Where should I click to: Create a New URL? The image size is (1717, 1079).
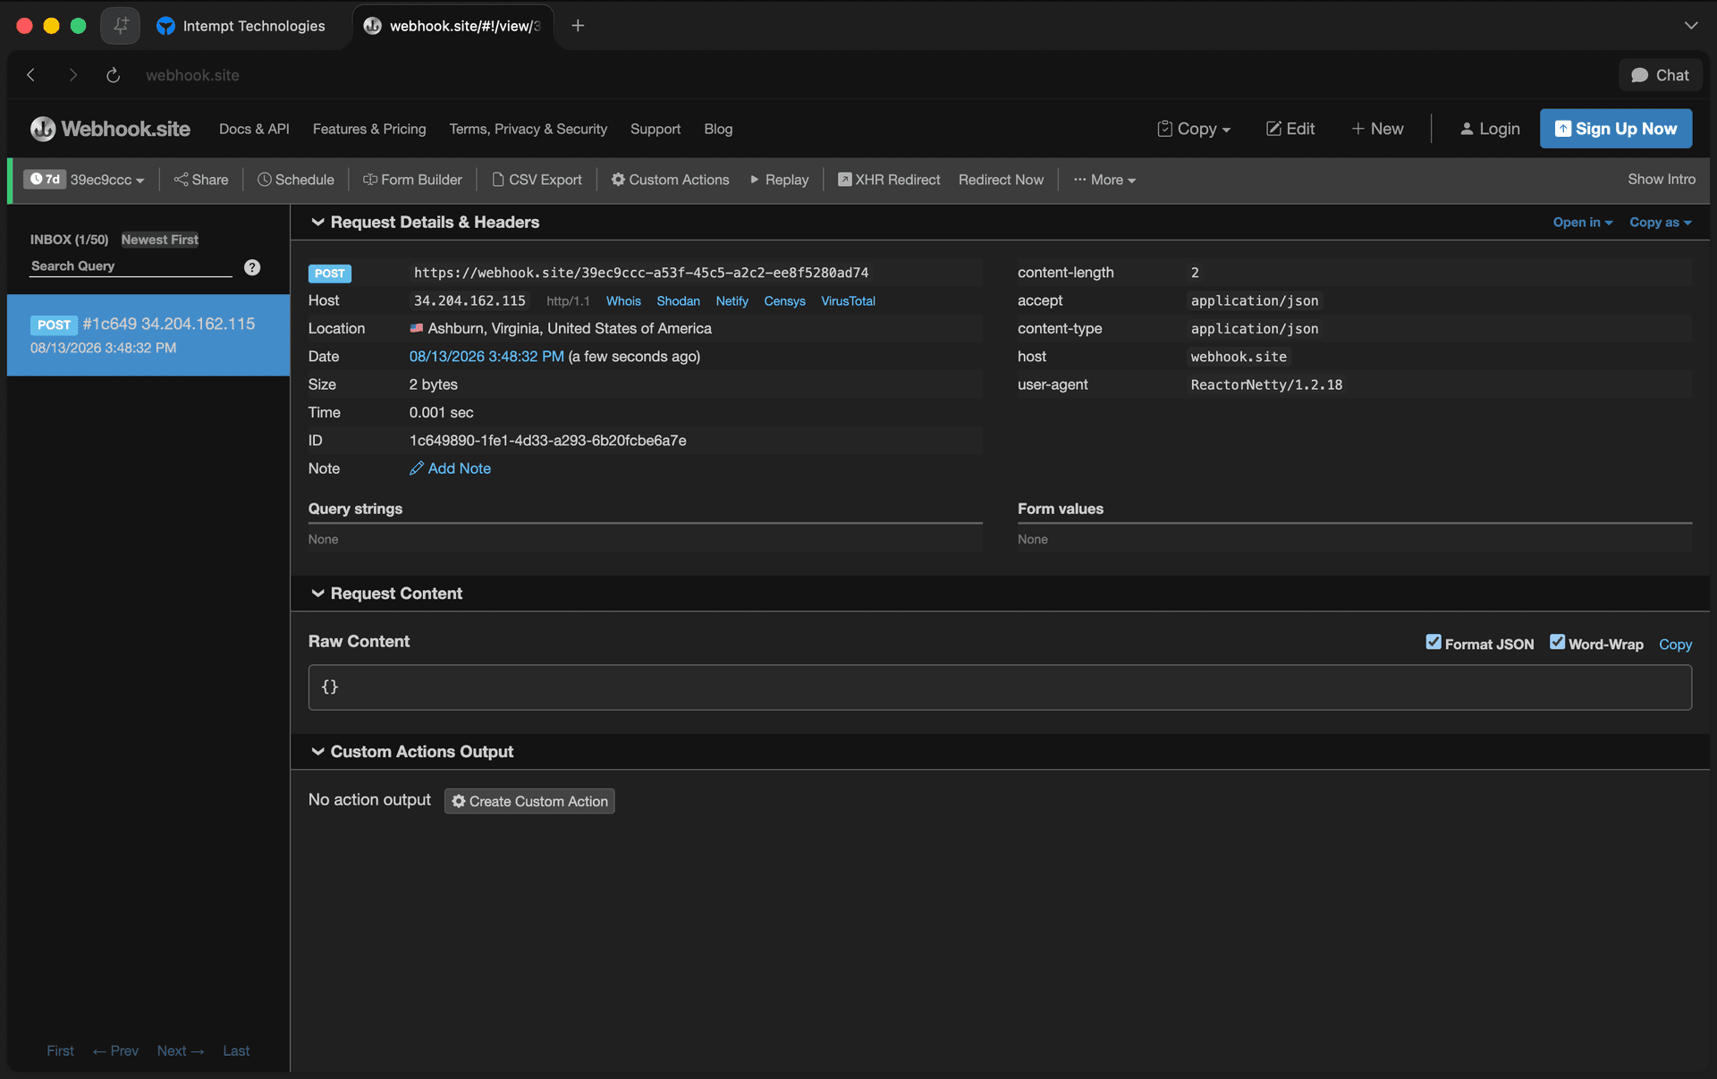click(1377, 129)
